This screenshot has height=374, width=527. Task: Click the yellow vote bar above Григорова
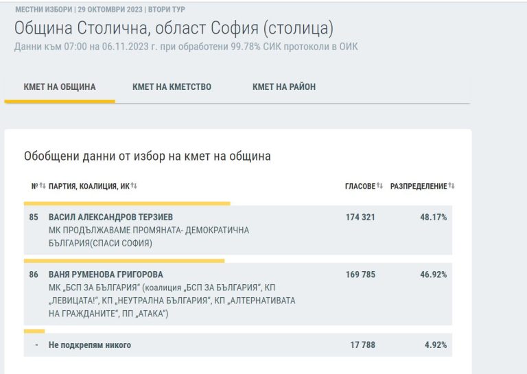[x=124, y=261]
